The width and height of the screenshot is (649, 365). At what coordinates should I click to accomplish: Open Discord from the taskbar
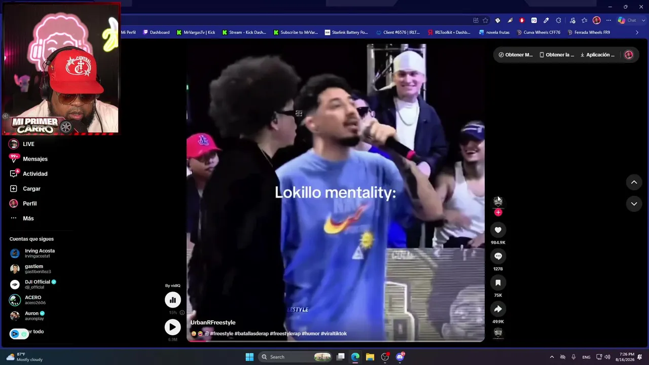click(400, 357)
